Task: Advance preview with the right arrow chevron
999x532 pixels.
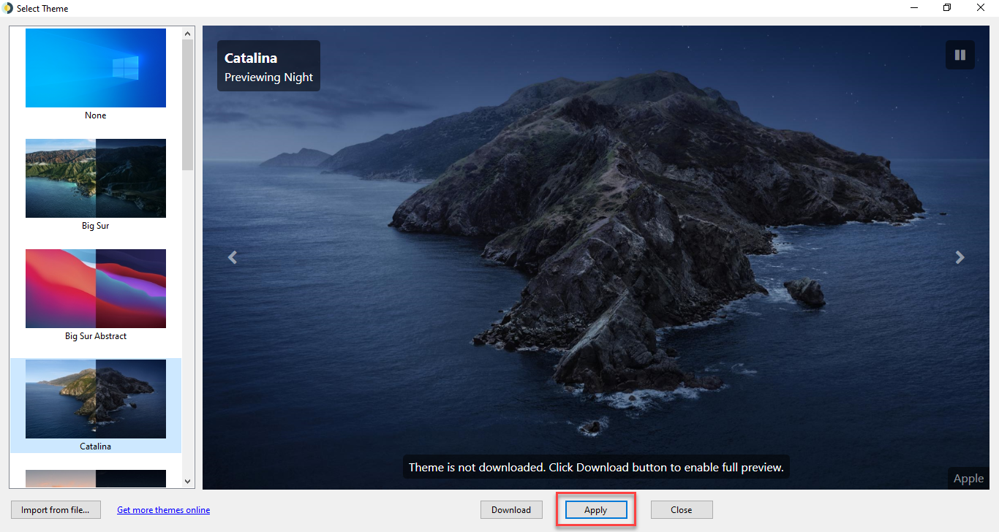Action: (x=960, y=257)
